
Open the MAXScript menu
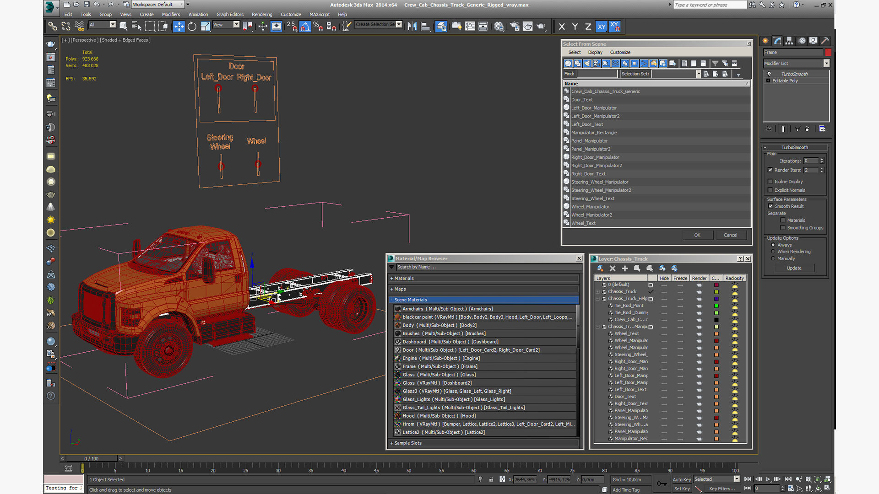(320, 15)
